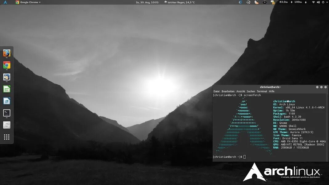Click the clipboard tray icon
Viewport: 329px width, 185px height.
point(273,2)
